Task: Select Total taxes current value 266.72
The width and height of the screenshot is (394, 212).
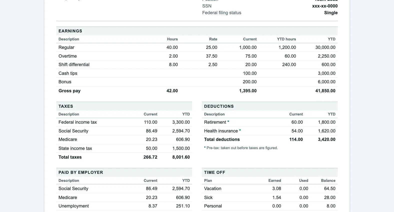Action: coord(150,157)
